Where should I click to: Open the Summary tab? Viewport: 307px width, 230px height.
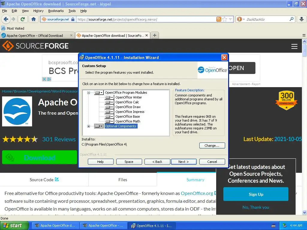tap(195, 180)
